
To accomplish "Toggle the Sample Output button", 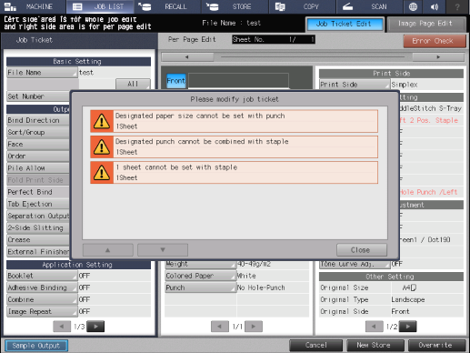I will pyautogui.click(x=36, y=346).
